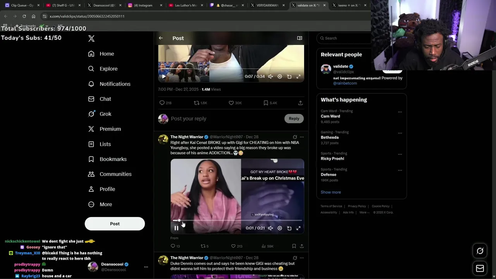Fullscreen the top video
The height and width of the screenshot is (279, 496).
(x=298, y=76)
